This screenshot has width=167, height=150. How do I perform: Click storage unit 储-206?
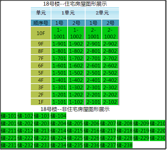[91, 123]
